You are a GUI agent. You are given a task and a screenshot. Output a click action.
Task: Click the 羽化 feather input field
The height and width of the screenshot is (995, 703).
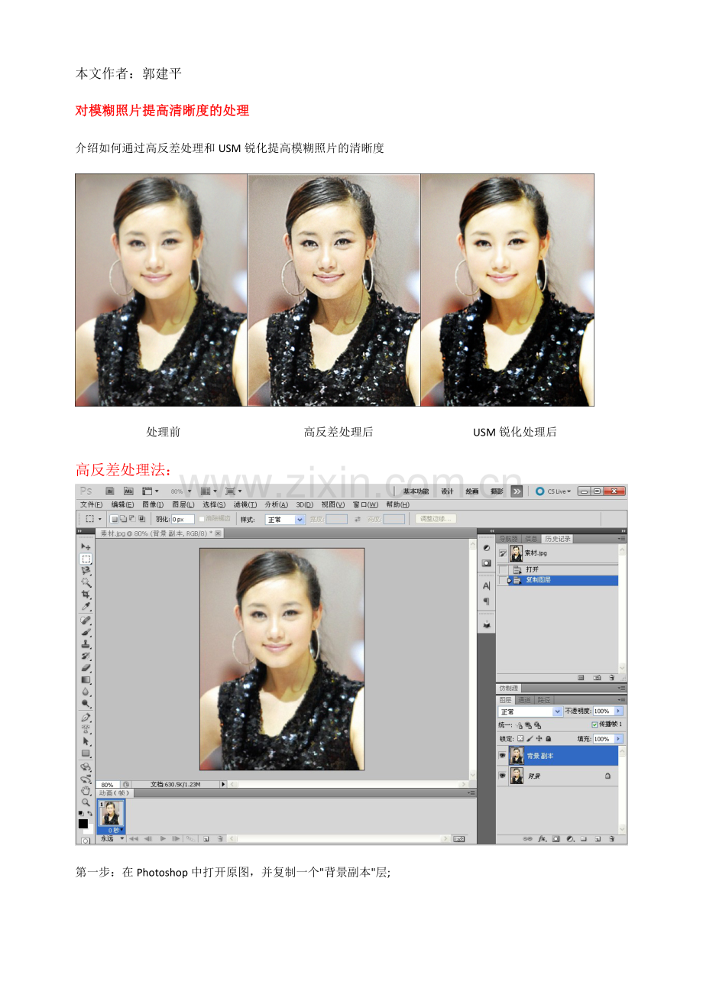[x=183, y=520]
